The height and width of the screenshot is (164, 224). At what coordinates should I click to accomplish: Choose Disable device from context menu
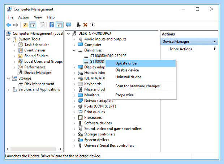pos(141,70)
